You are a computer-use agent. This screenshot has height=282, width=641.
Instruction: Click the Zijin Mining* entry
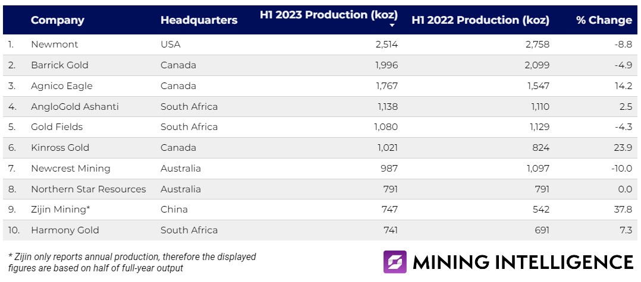[59, 210]
